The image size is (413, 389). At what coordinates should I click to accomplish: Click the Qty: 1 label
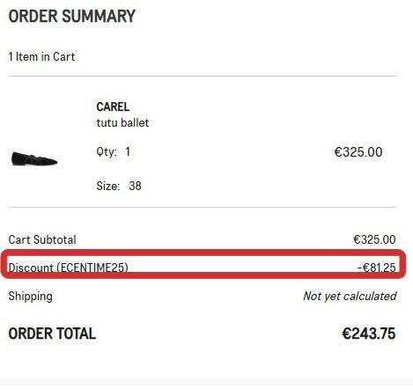tap(114, 152)
